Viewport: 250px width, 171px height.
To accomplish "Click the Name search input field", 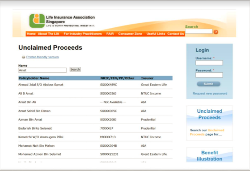I will (x=42, y=70).
